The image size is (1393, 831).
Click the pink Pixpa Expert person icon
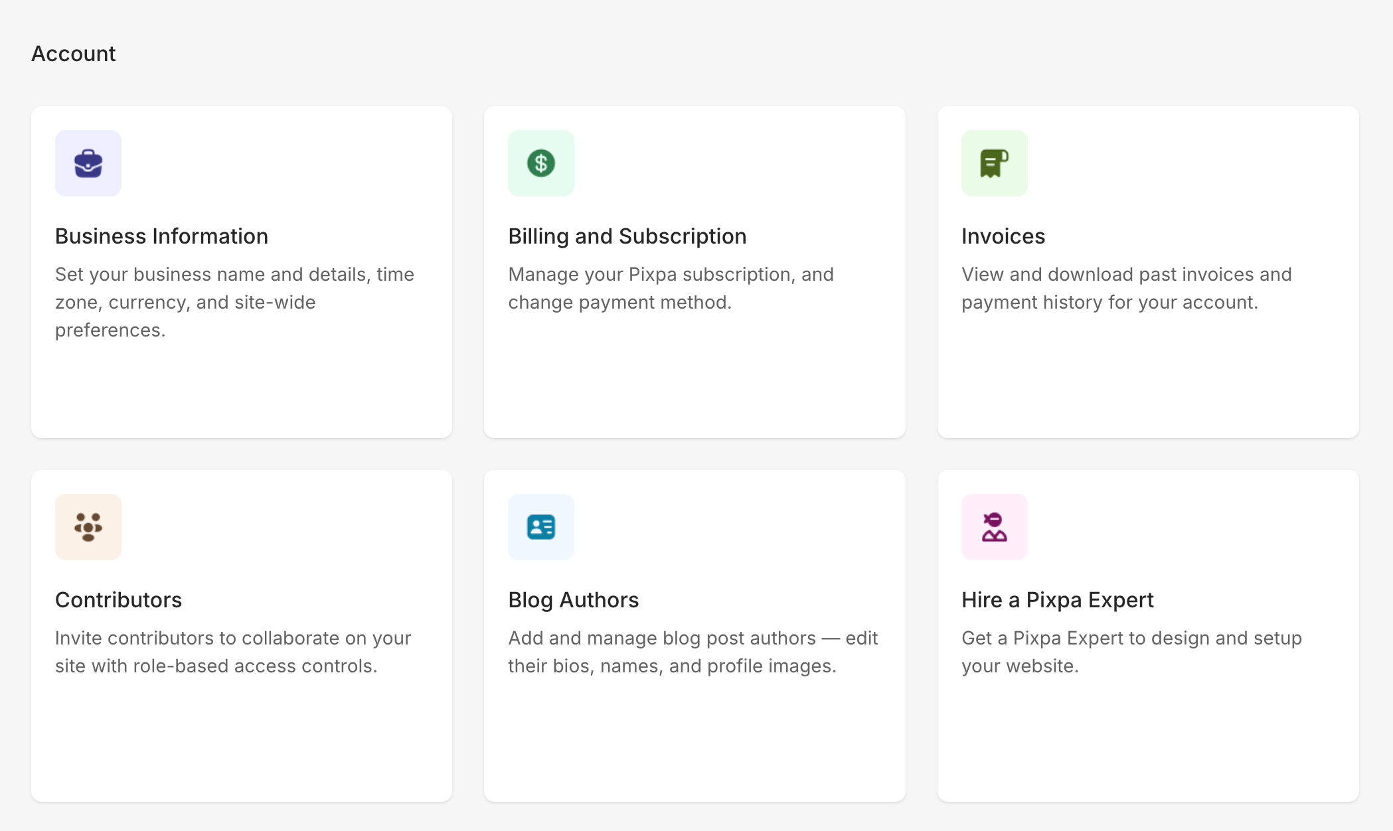point(994,527)
